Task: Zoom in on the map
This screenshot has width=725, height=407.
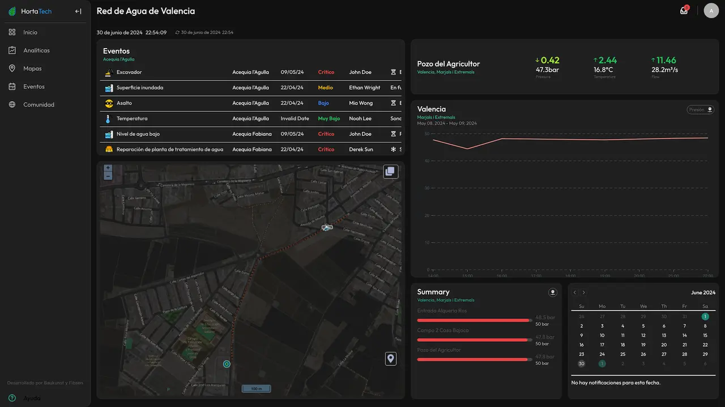Action: coord(108,168)
